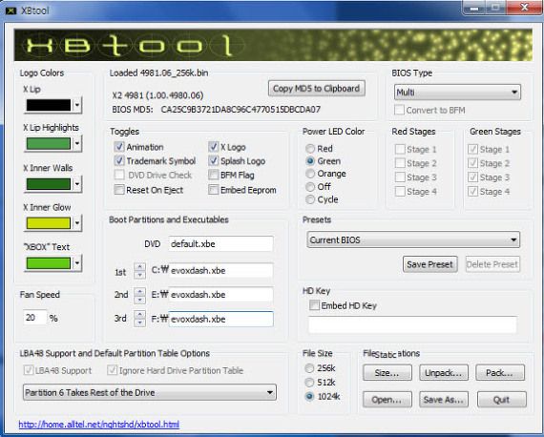
Task: Select Orange power LED color
Action: tap(310, 174)
